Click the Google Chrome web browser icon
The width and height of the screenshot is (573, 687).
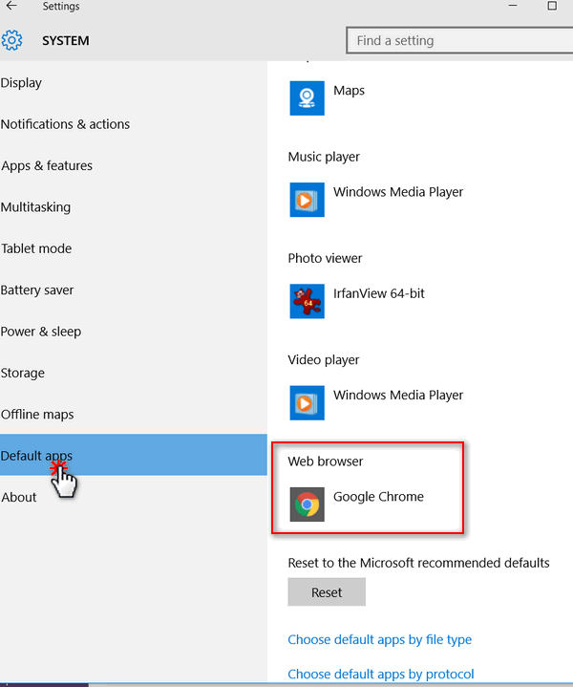pyautogui.click(x=307, y=505)
